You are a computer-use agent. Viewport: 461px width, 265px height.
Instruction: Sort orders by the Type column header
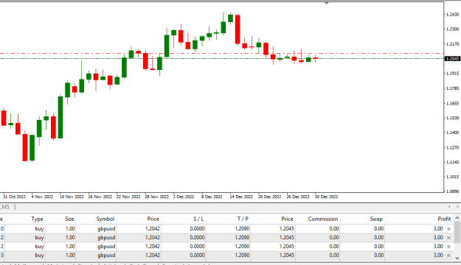(38, 219)
